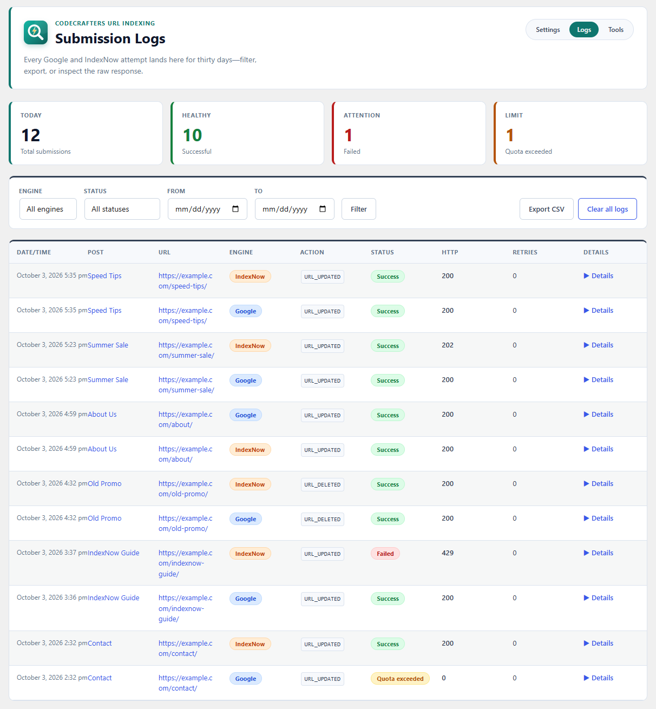This screenshot has width=656, height=709.
Task: Open the Tools tab
Action: pos(616,30)
